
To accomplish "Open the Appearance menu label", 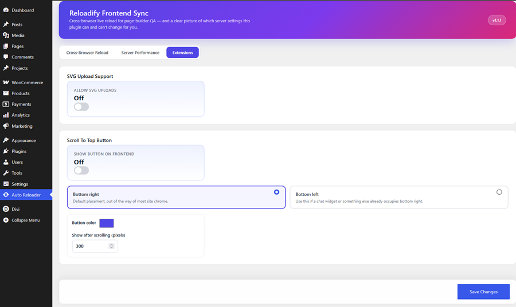I will (24, 140).
